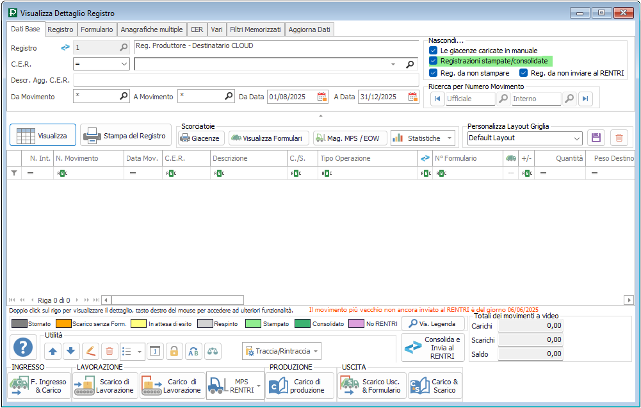Viewport: 641px width, 408px height.
Task: Toggle Registrazioni stampate/consolidate checkbox
Action: [x=434, y=61]
